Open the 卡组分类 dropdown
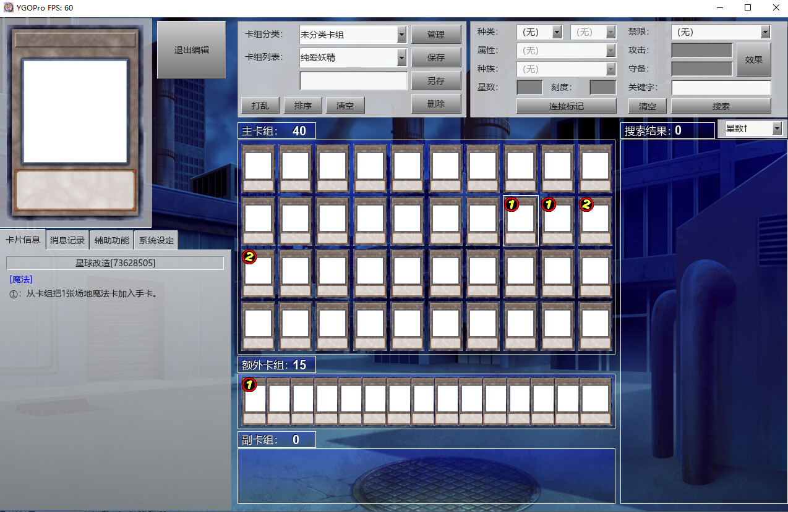The height and width of the screenshot is (512, 788). coord(353,34)
